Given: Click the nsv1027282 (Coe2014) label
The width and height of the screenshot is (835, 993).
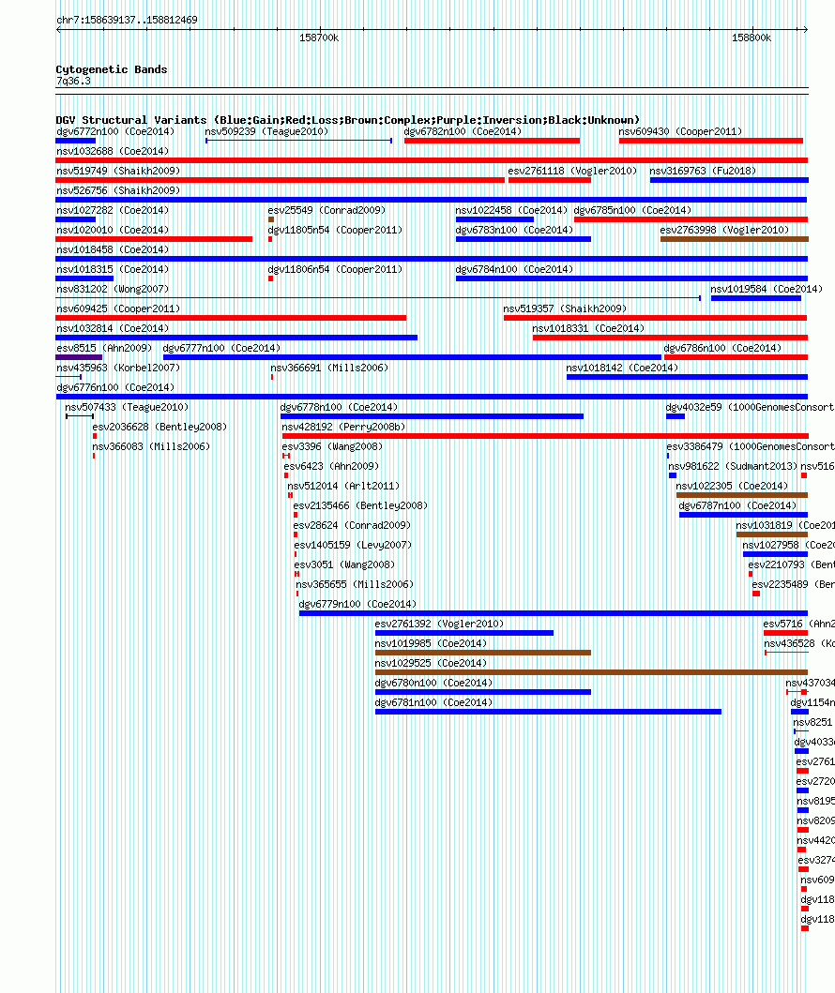Looking at the screenshot, I should click(x=113, y=210).
